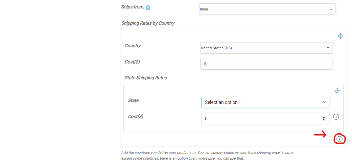This screenshot has width=352, height=166.
Task: Focus the state Cost field containing 0
Action: (260, 118)
